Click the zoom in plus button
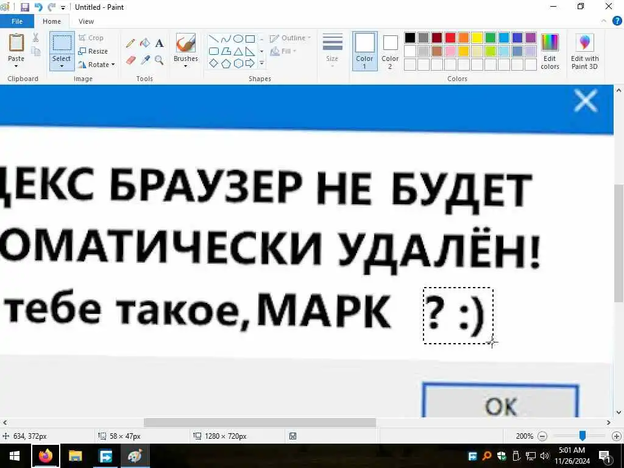Screen dimensions: 624x468 tap(617, 436)
